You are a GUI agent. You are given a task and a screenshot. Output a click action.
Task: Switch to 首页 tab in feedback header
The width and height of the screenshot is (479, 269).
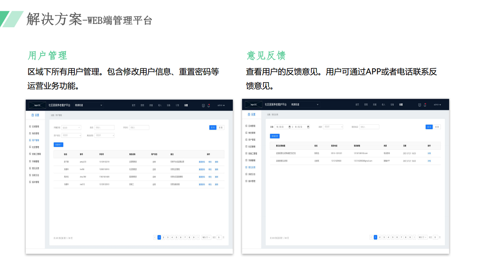[x=357, y=105]
